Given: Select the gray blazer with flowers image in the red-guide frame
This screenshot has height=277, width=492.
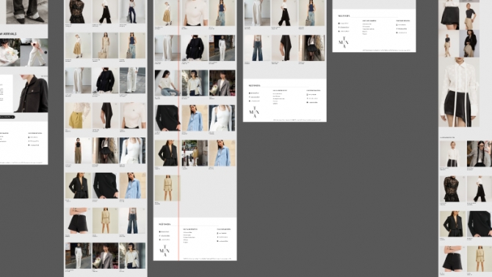Looking at the screenshot, I should tap(222, 83).
